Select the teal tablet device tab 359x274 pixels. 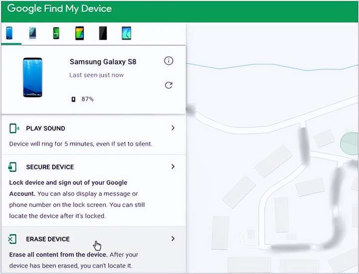[127, 33]
